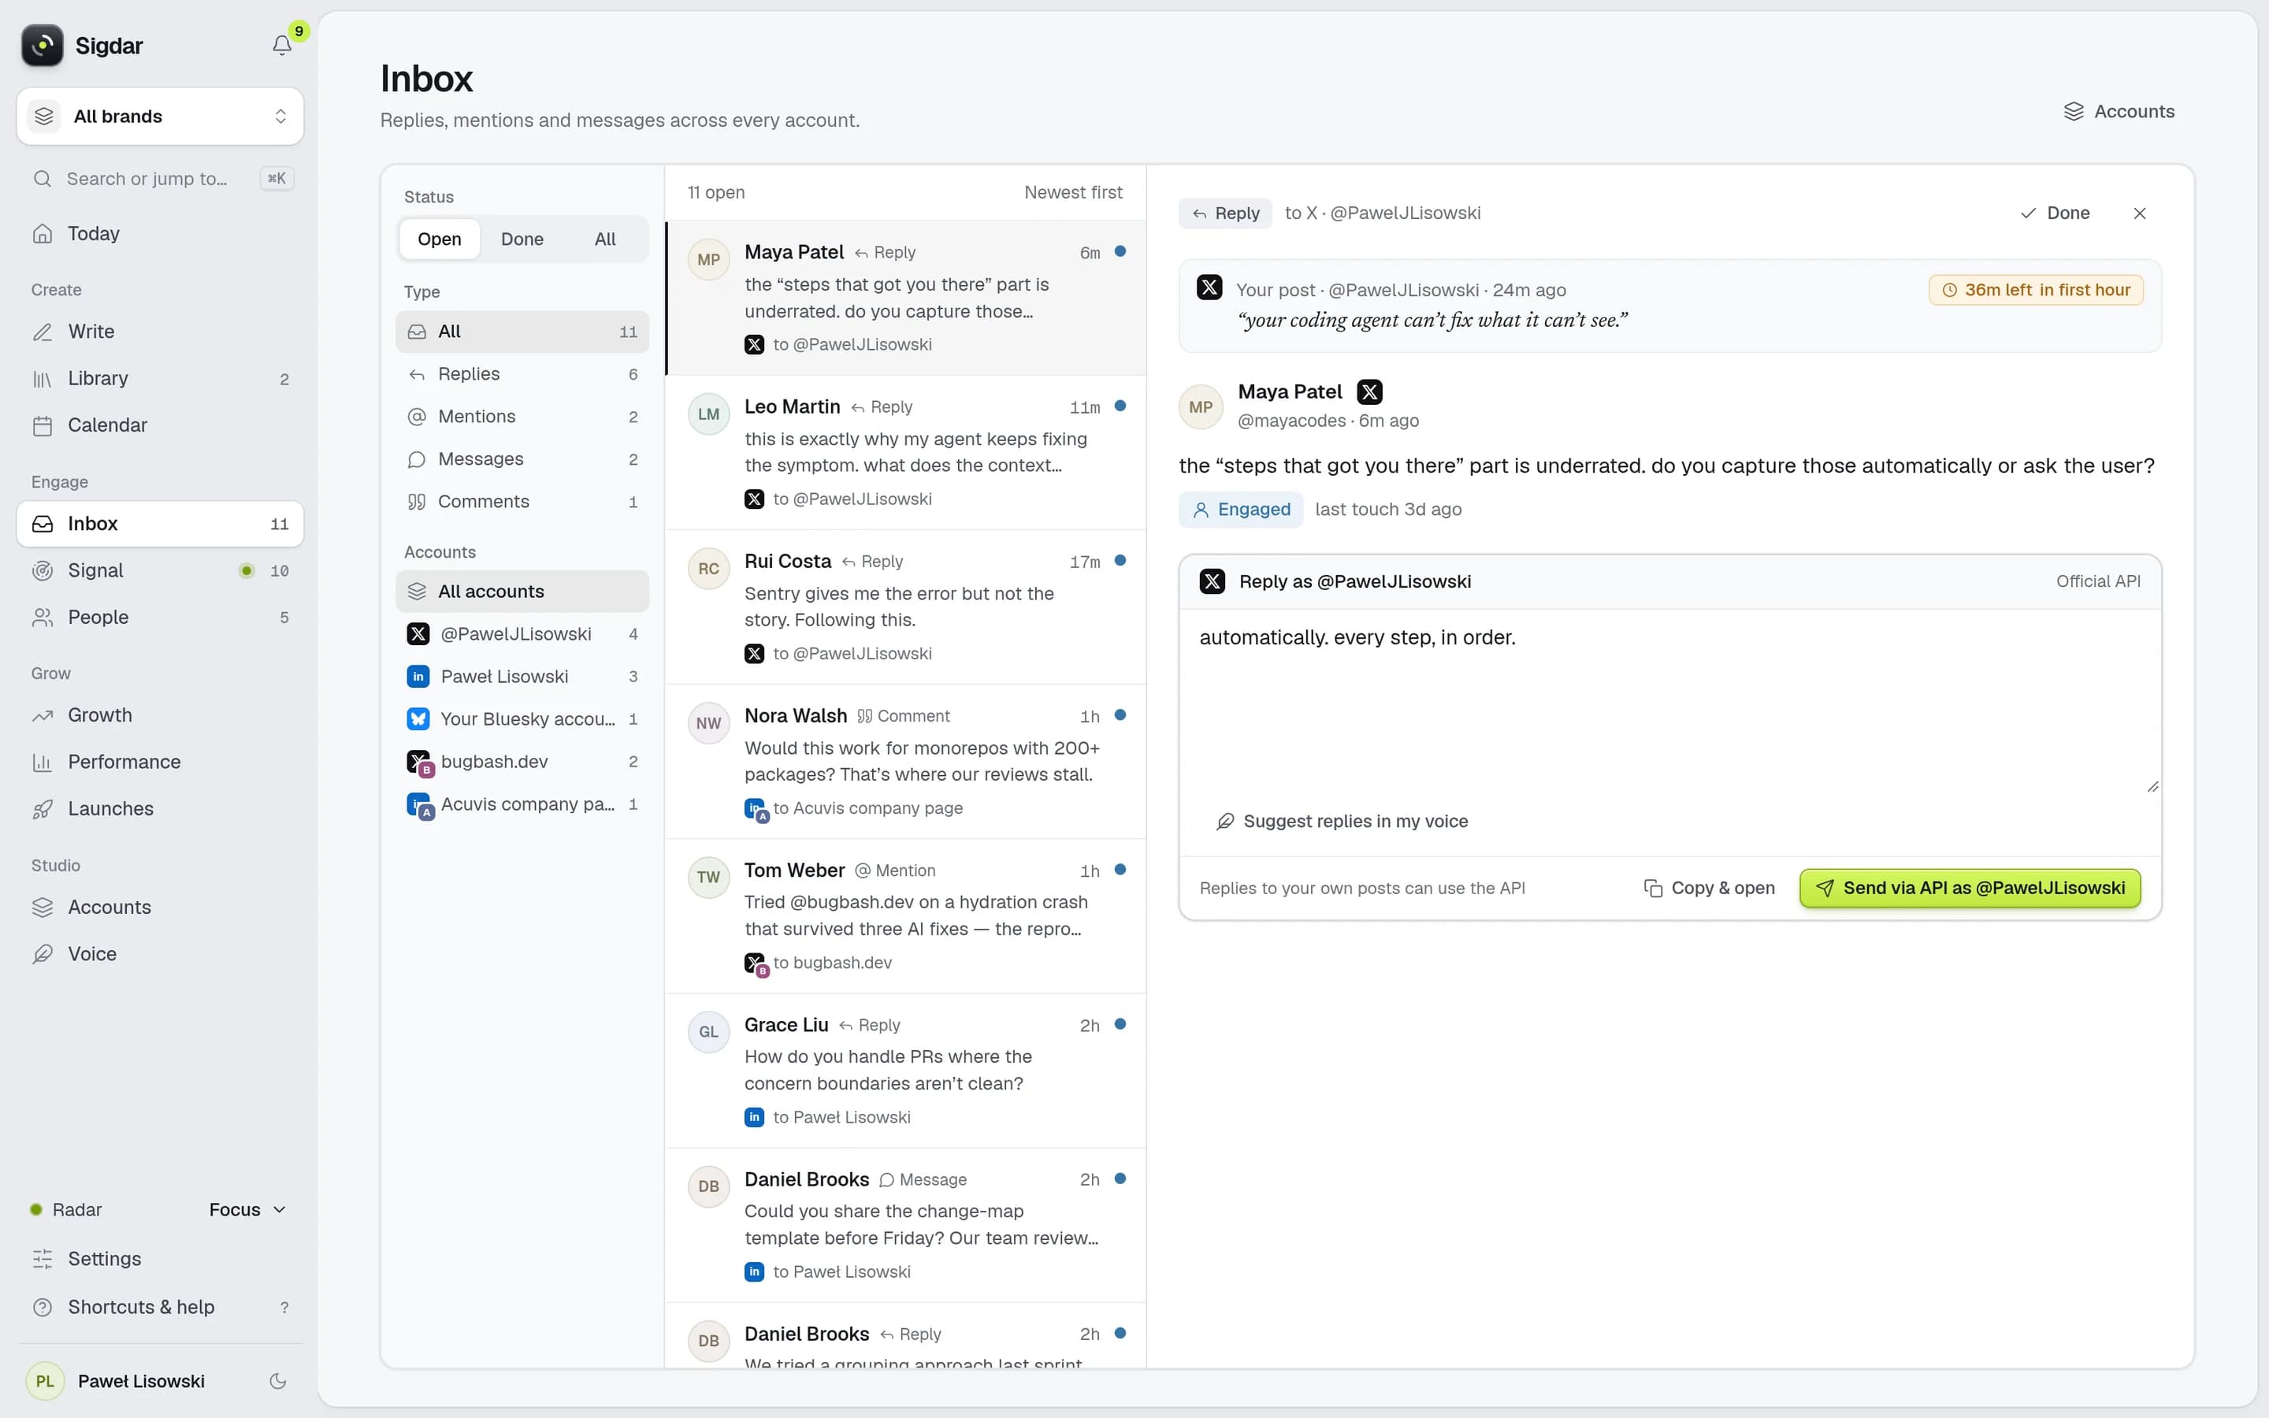The image size is (2269, 1418).
Task: Switch to the Done status tab
Action: pos(522,239)
